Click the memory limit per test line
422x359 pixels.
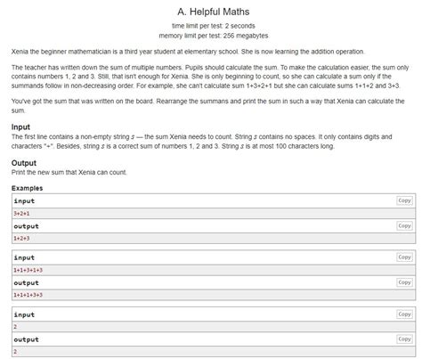click(214, 36)
